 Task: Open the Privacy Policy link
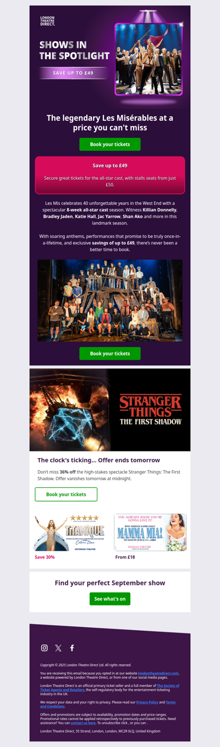coord(147,702)
